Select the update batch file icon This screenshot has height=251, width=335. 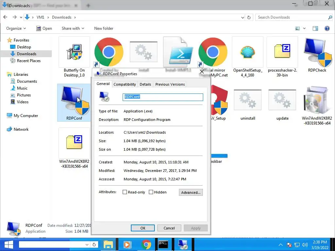[282, 100]
